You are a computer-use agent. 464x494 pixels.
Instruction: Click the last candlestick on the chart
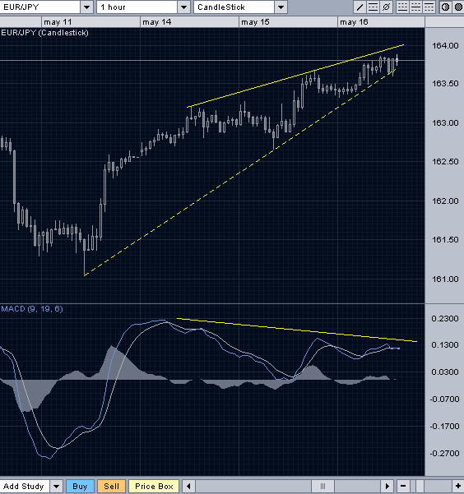click(x=397, y=59)
